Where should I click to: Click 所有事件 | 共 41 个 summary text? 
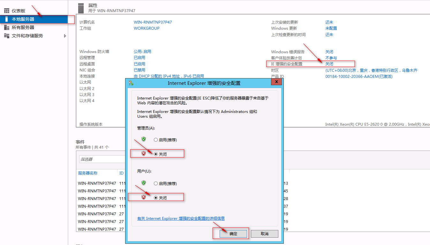[x=92, y=147]
